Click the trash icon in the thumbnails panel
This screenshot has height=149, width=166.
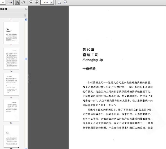point(25,16)
